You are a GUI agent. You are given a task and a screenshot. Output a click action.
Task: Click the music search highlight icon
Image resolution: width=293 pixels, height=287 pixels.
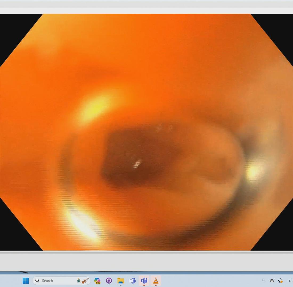83,280
